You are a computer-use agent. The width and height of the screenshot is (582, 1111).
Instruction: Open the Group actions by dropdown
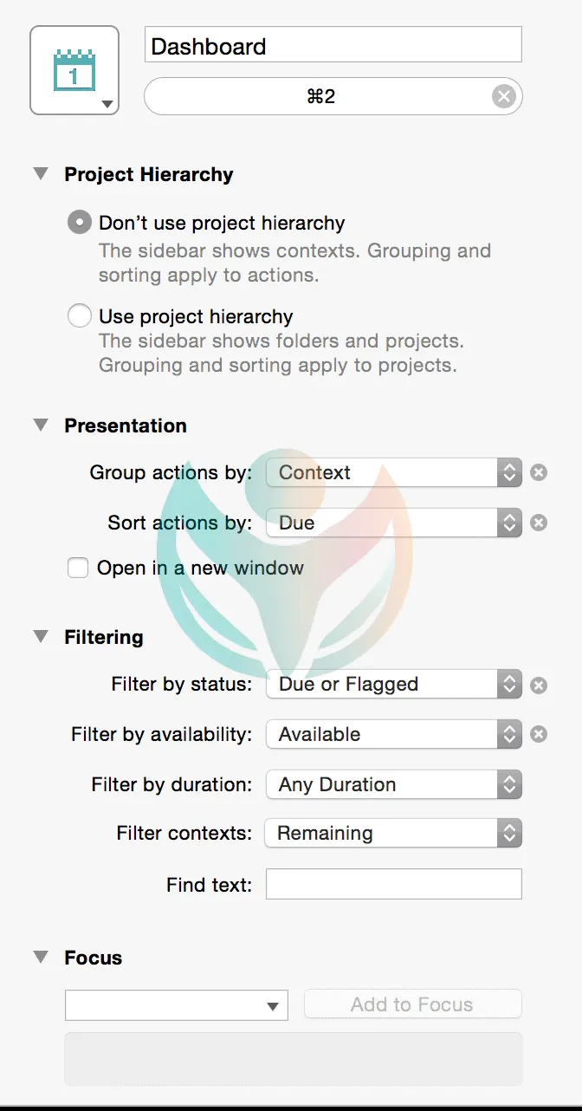(x=394, y=473)
